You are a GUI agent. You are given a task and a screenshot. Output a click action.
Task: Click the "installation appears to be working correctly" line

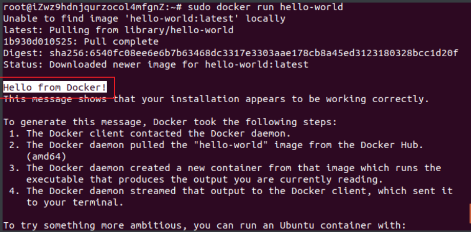(271, 99)
